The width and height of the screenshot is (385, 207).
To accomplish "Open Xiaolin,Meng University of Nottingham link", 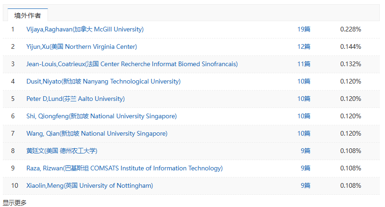I will 89,186.
